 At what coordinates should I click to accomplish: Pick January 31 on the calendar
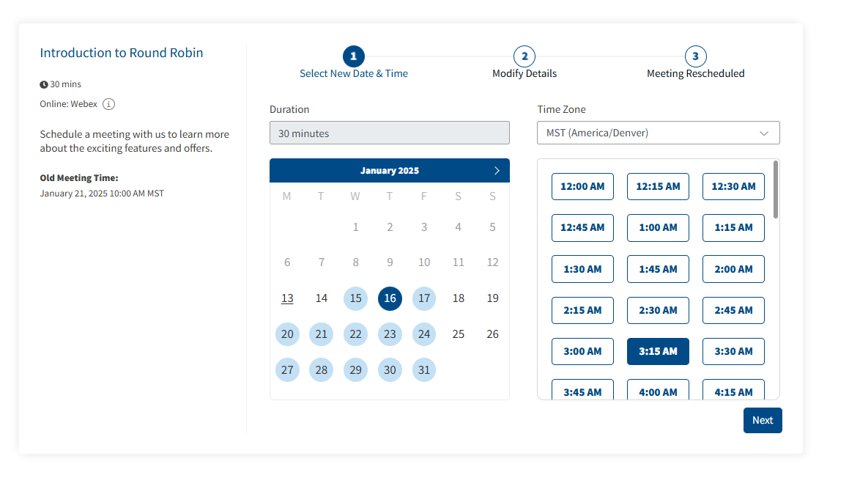(424, 370)
